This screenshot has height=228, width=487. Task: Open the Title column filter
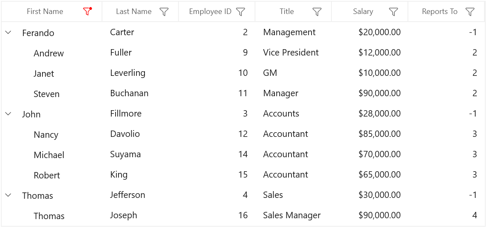317,12
